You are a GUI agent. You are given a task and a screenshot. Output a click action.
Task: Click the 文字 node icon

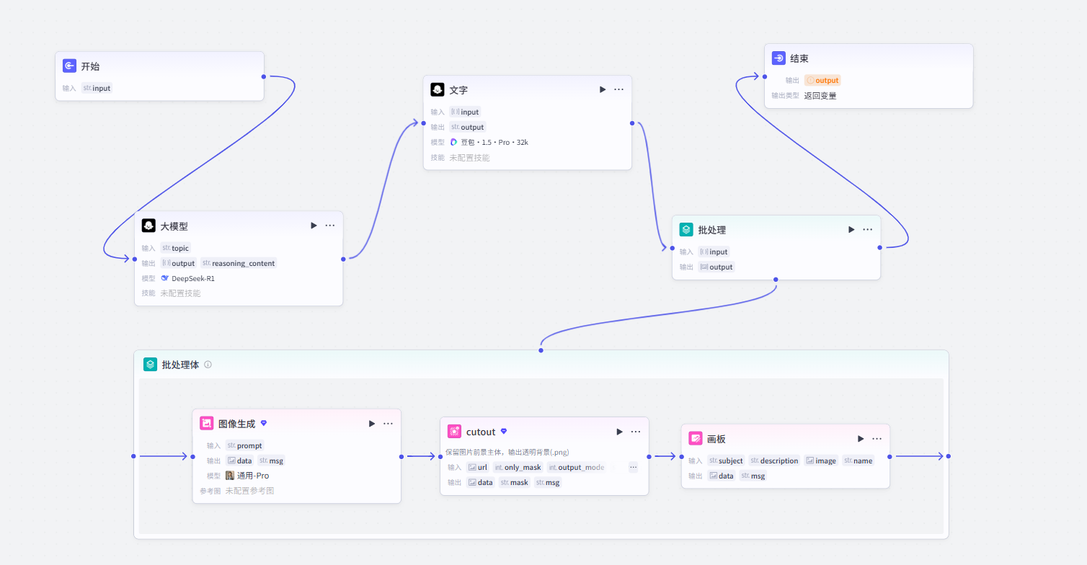[437, 89]
